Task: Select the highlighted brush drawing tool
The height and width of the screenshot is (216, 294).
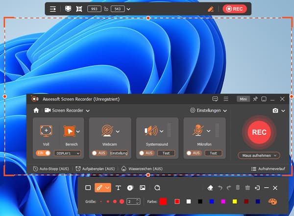Action: point(99,188)
